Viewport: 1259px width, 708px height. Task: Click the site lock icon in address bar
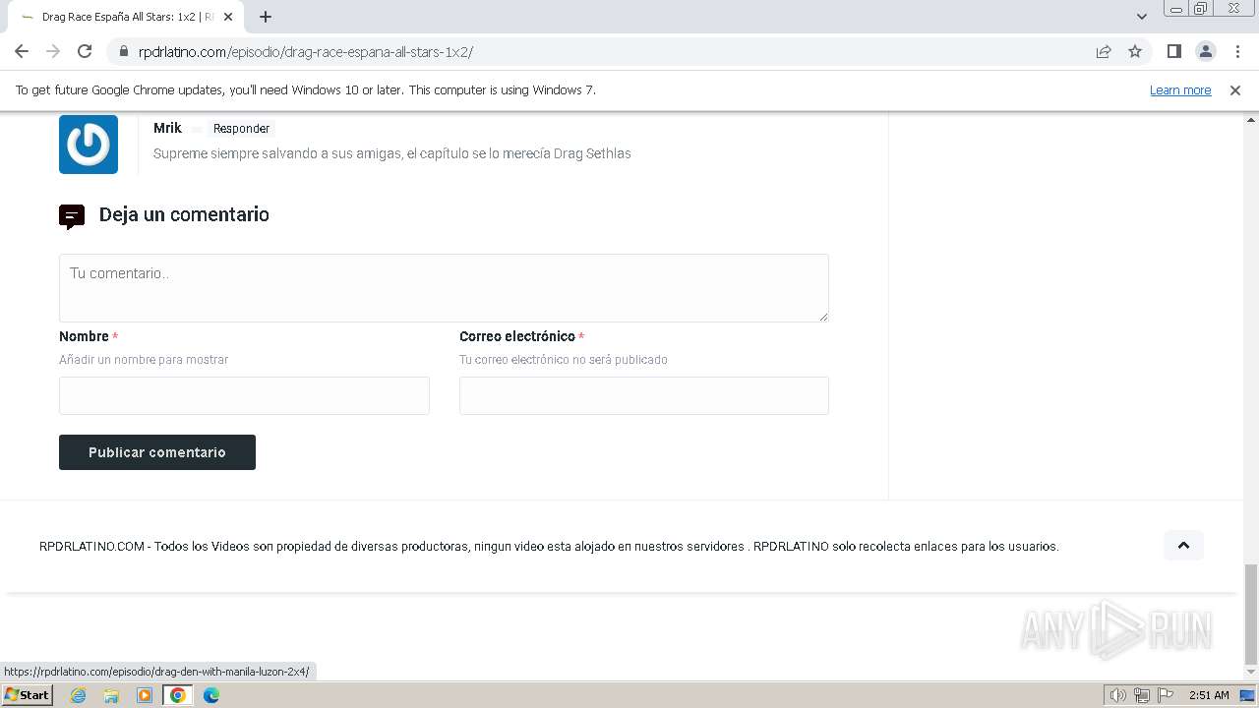123,52
